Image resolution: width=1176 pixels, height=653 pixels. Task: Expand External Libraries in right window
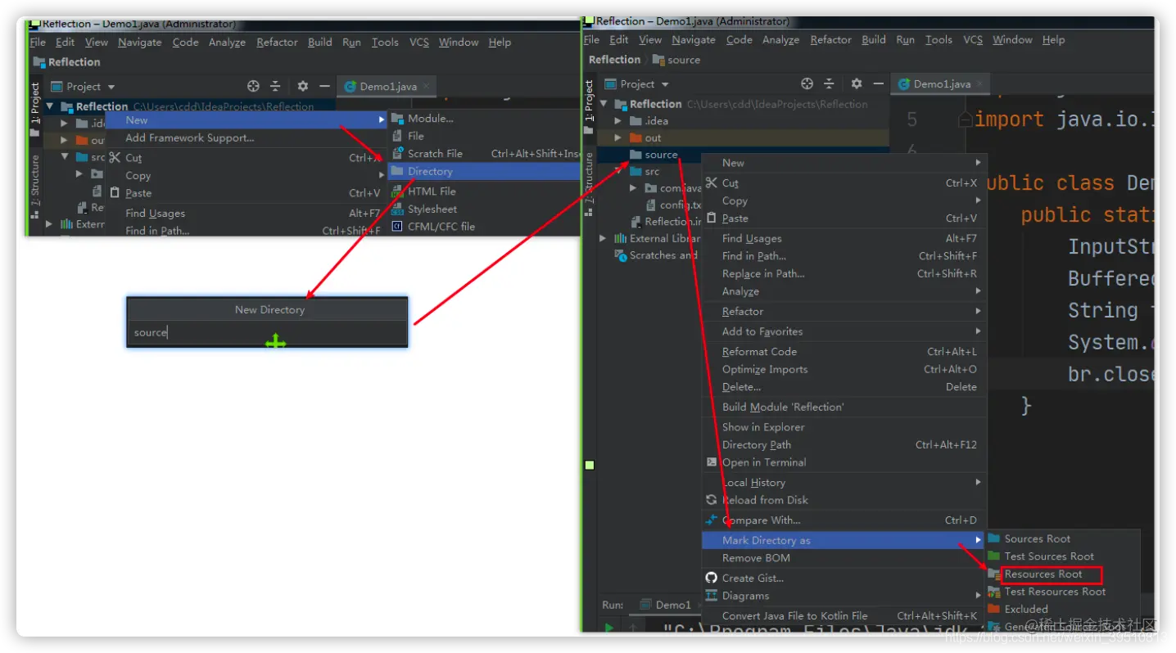[604, 238]
